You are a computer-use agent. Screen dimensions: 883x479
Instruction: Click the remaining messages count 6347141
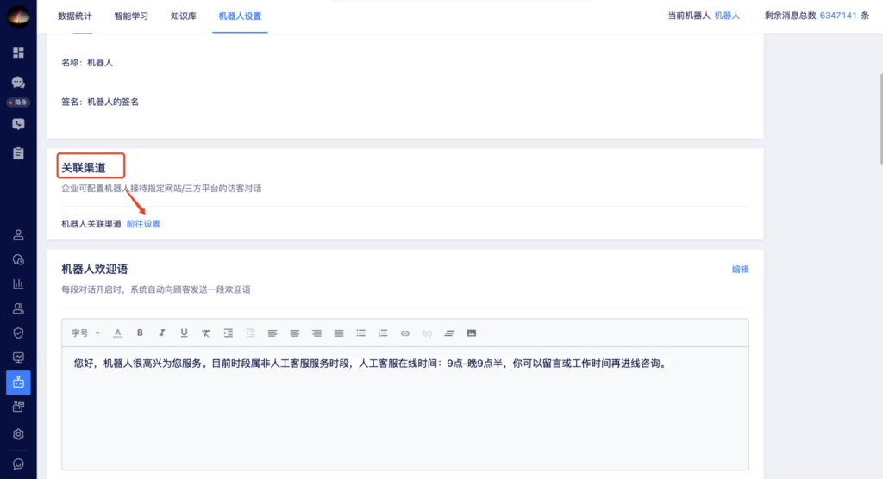[x=838, y=16]
